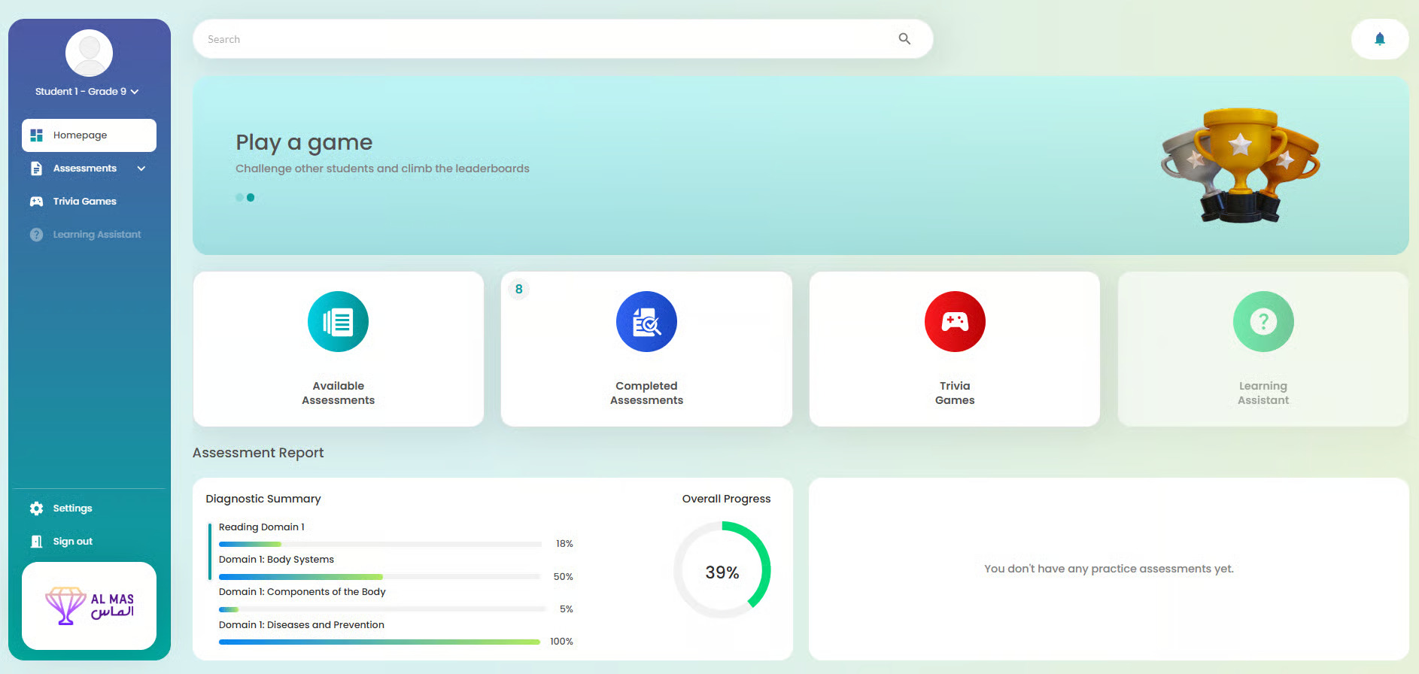Open Completed Assessments card icon
The image size is (1419, 674).
pyautogui.click(x=646, y=322)
